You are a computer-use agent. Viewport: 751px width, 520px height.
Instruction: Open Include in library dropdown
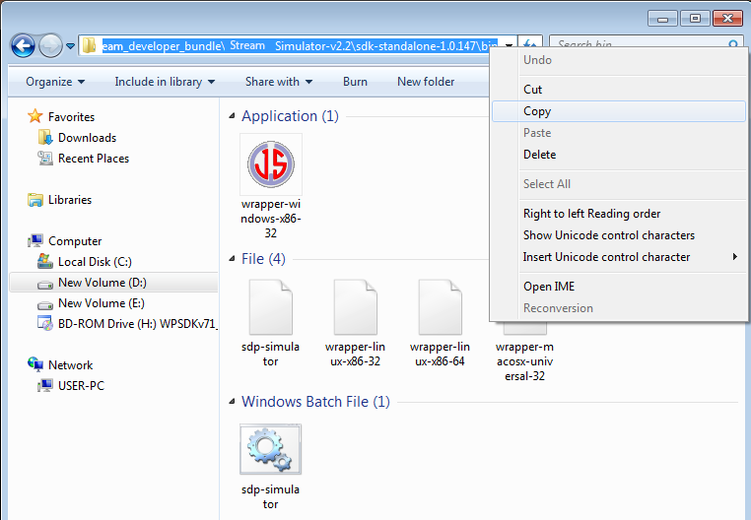point(165,82)
